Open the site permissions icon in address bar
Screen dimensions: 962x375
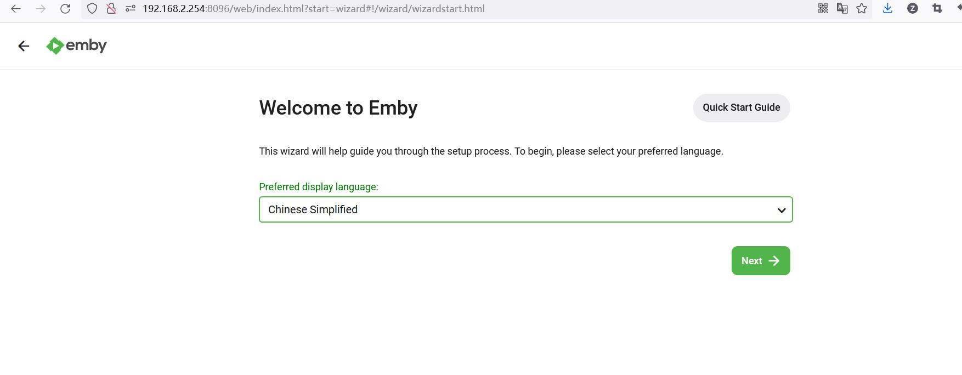click(131, 9)
